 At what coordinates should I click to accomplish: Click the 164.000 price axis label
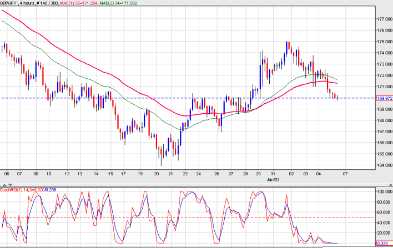[384, 165]
